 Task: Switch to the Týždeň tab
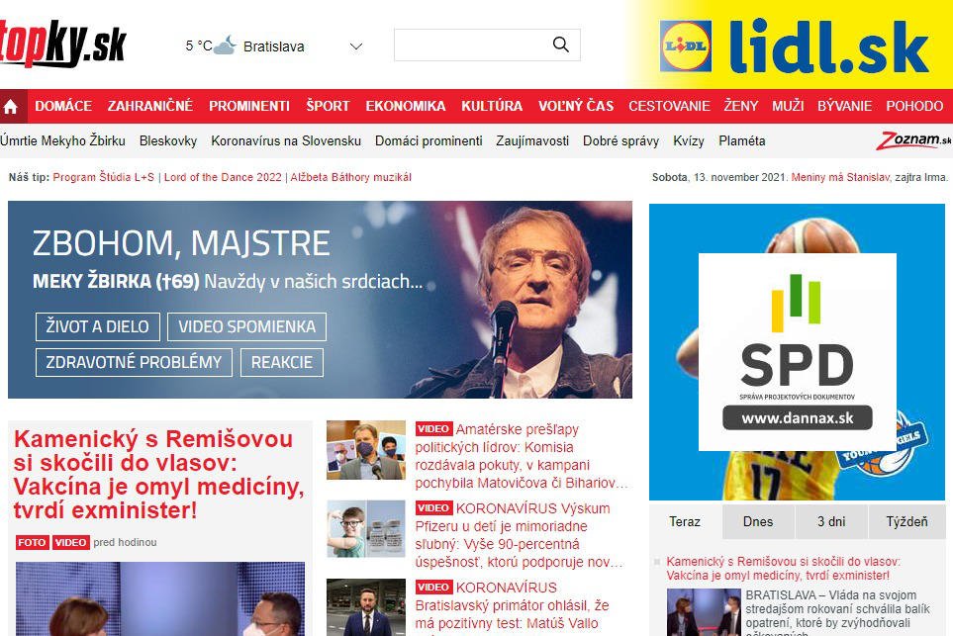coord(906,522)
